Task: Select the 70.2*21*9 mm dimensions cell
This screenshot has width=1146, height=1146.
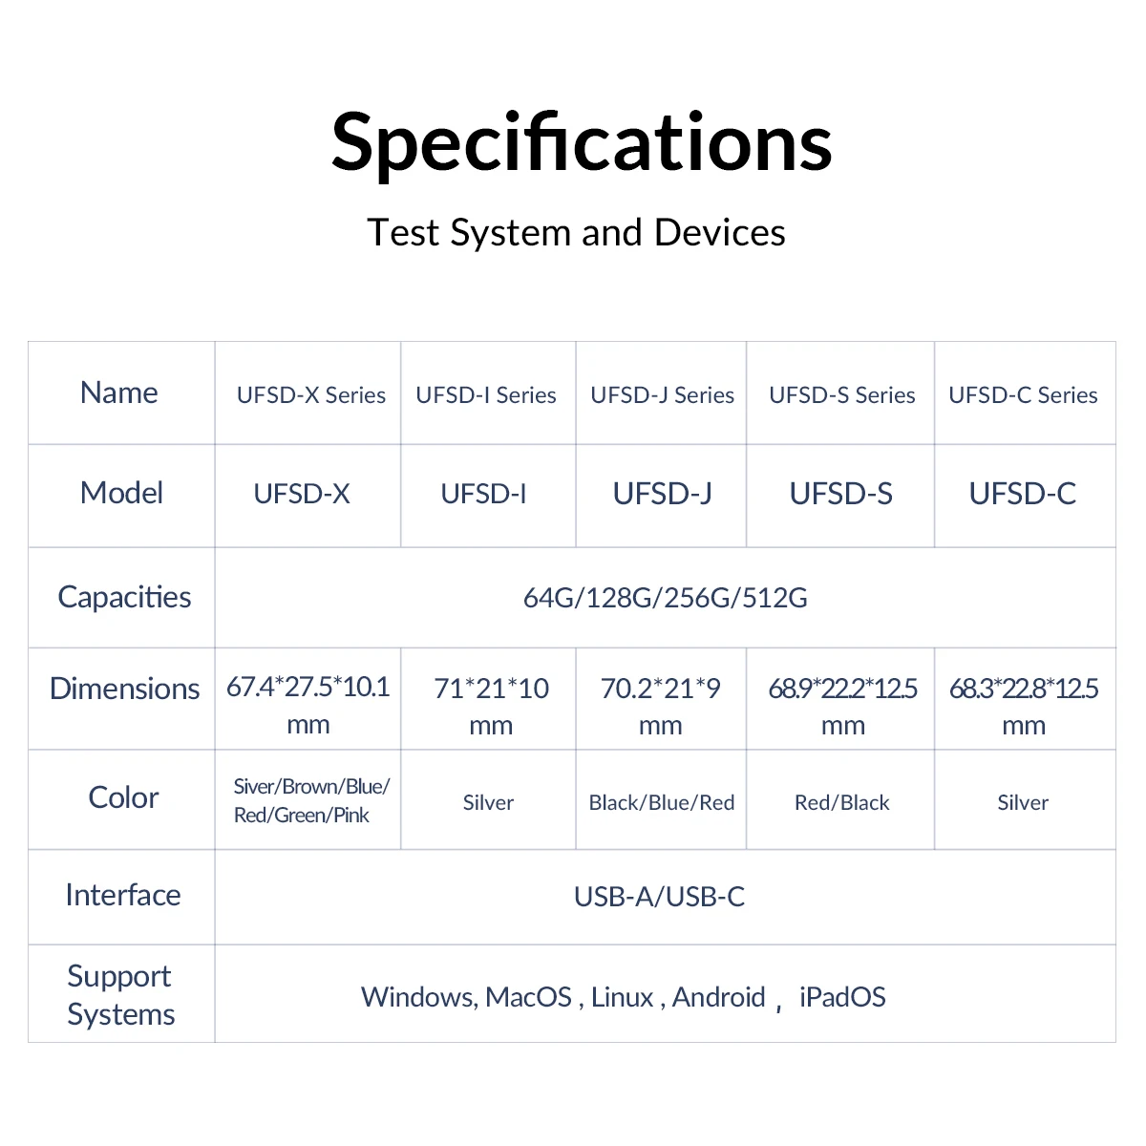Action: pos(660,706)
